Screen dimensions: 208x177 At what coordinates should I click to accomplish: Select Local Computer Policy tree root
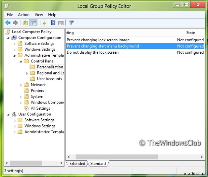tap(32, 32)
